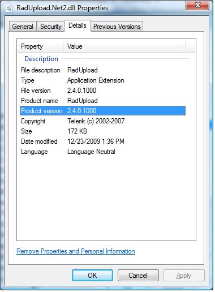Select the Type row

pos(102,80)
